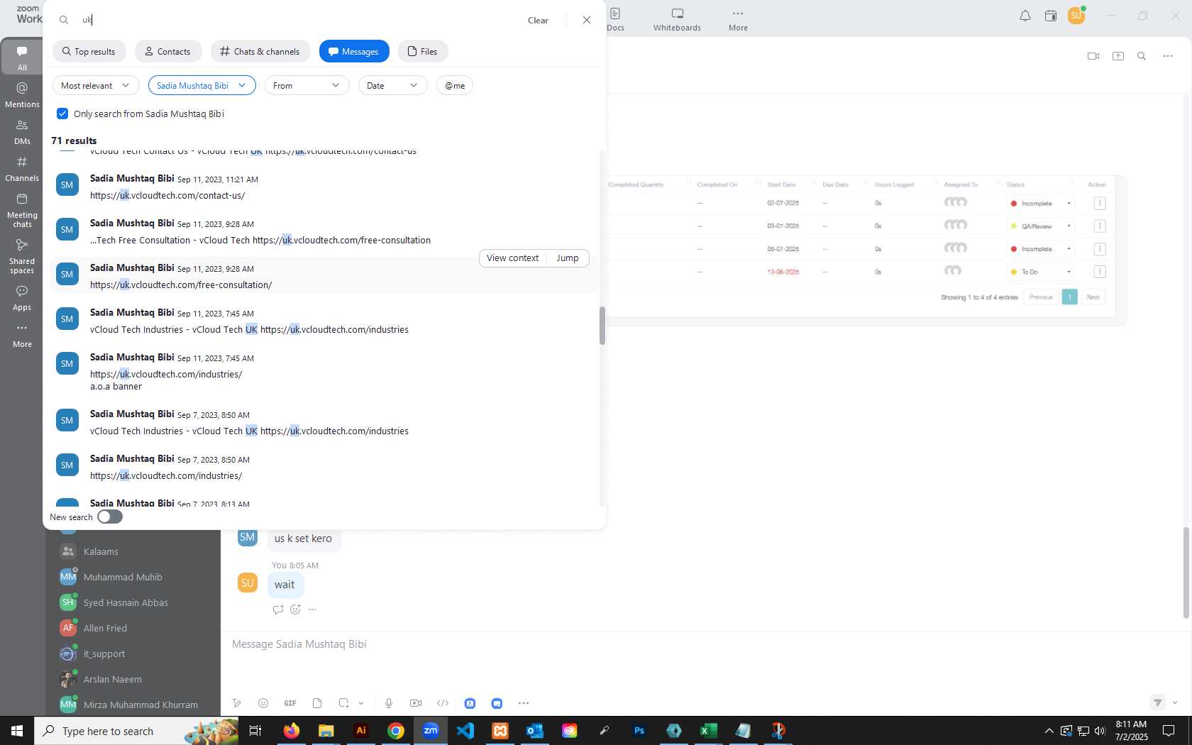The height and width of the screenshot is (745, 1192).
Task: Expand send options chevron in composer
Action: coord(1175,702)
